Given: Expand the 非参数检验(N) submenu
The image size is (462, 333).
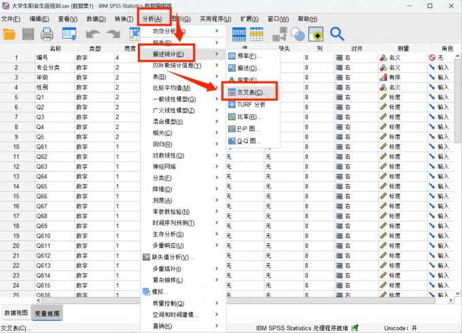Looking at the screenshot, I should point(217,211).
